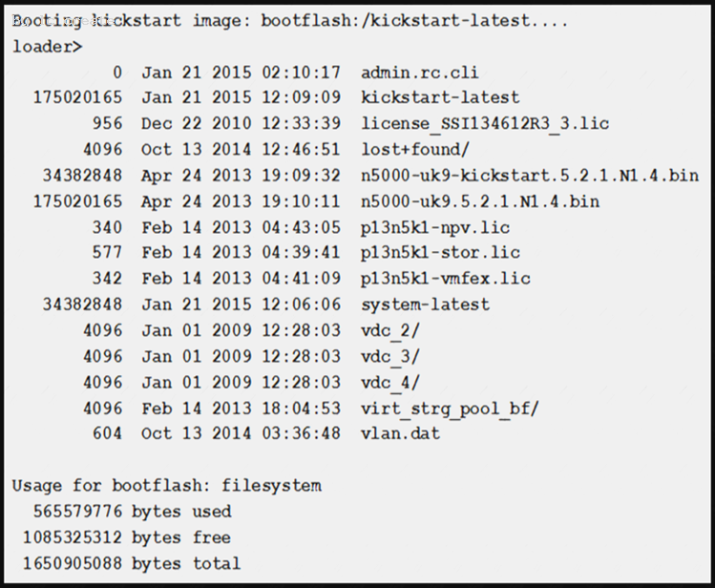Select license_SSI134612R3_3.lic file name
This screenshot has width=715, height=588.
point(485,123)
